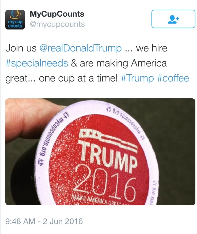The height and width of the screenshot is (234, 197).
Task: Click the 9:48 AM tweet timestamp
Action: coord(20,221)
